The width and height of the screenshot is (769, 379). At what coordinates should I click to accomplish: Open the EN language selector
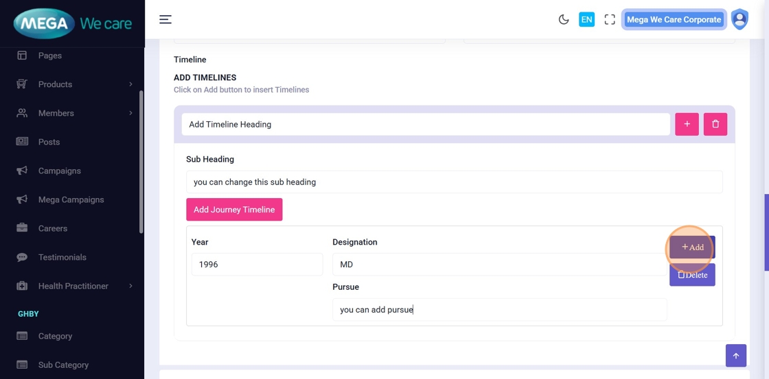[586, 20]
